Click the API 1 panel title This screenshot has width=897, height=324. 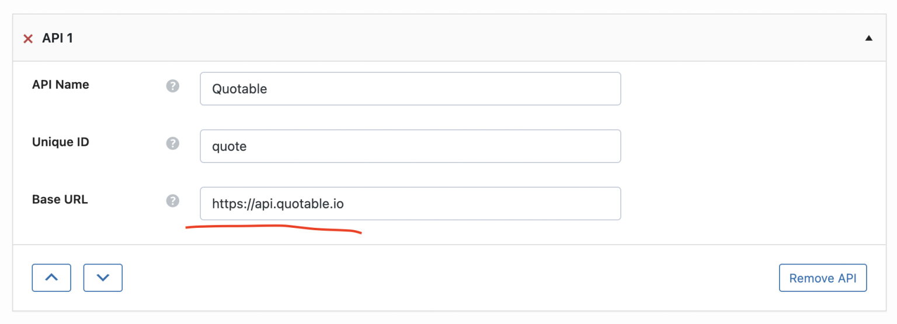(57, 39)
